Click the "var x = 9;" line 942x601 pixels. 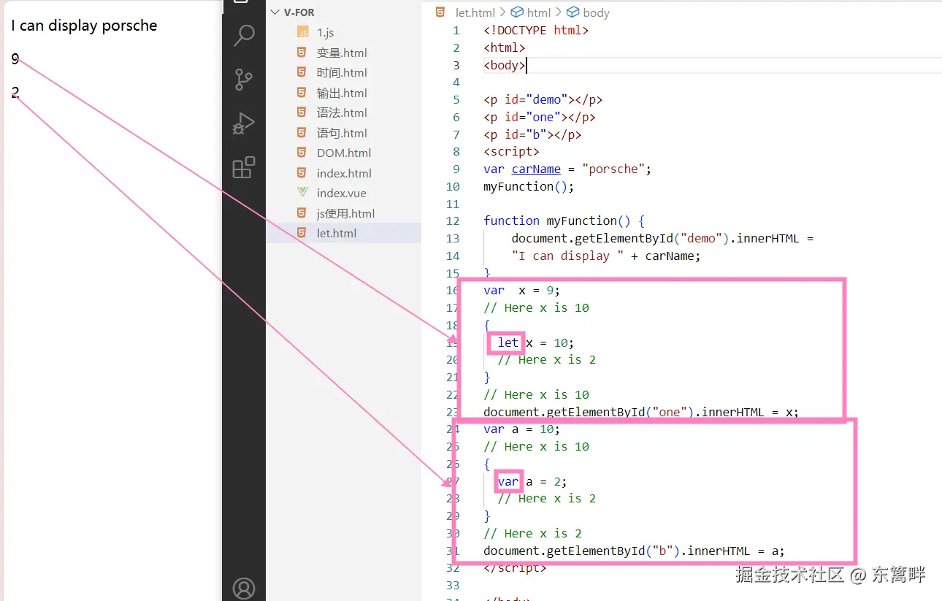coord(521,291)
